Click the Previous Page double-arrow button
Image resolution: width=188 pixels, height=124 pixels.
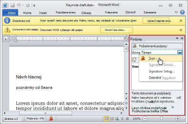(x=126, y=98)
